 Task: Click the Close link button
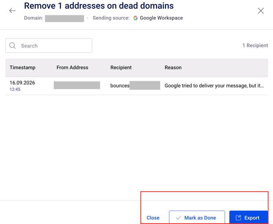point(153,218)
